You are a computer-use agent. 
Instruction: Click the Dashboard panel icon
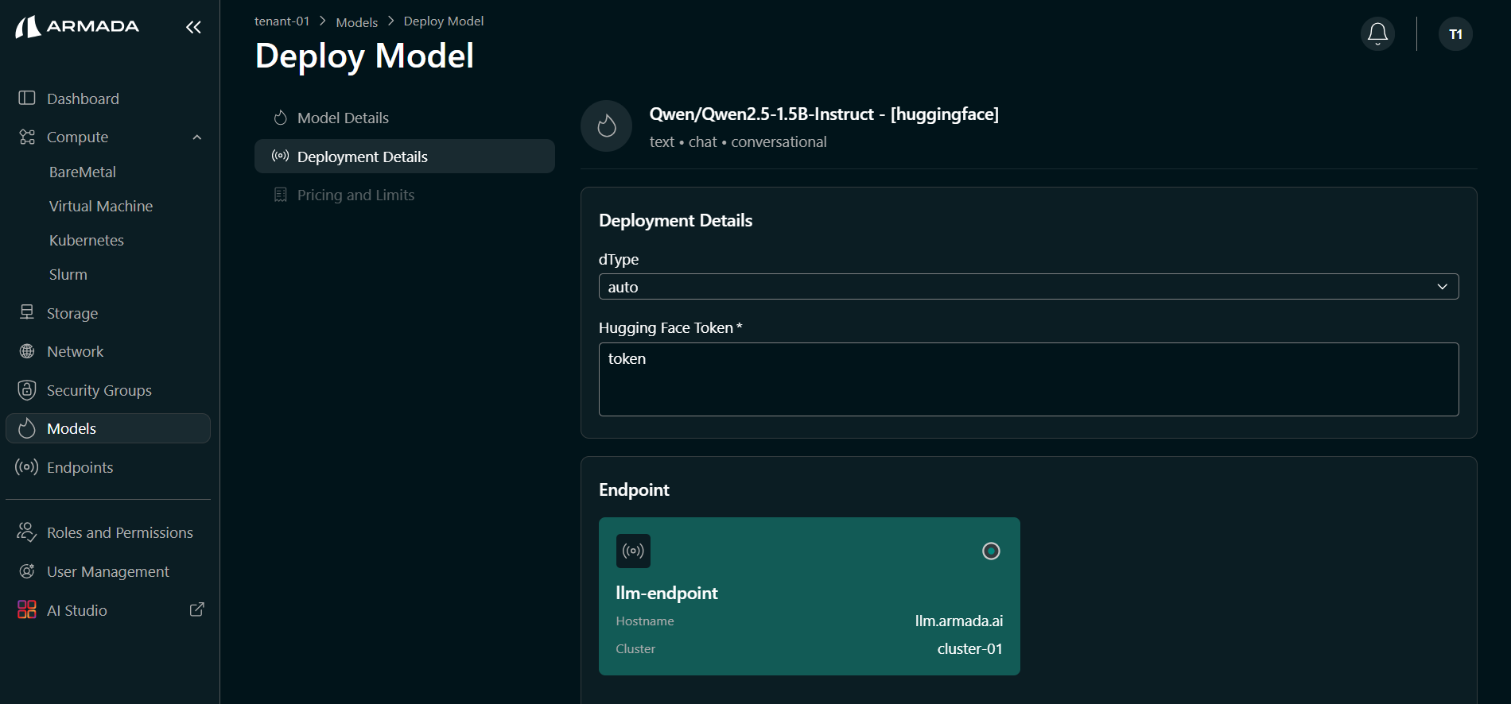[27, 98]
